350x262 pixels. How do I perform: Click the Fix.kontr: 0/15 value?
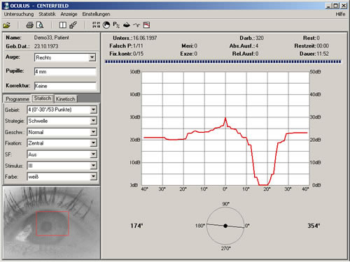pyautogui.click(x=138, y=54)
